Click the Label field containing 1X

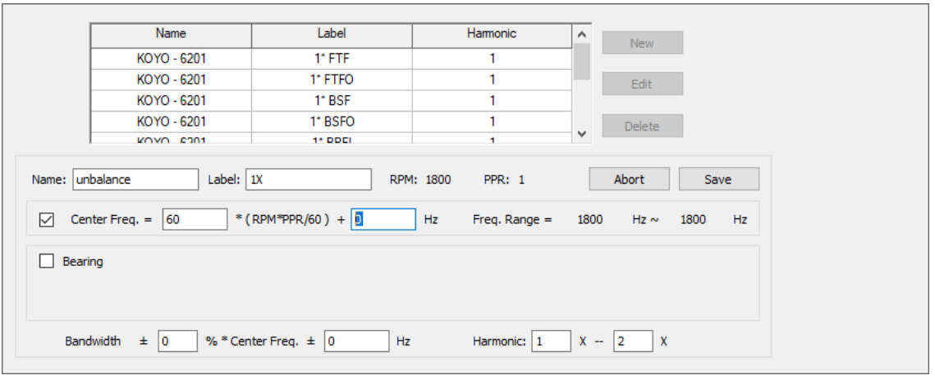coord(308,180)
